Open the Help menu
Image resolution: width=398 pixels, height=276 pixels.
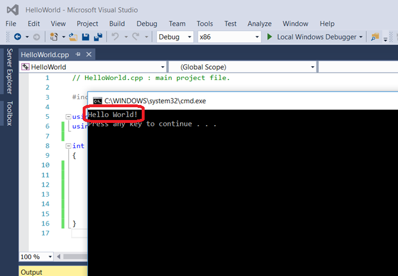(327, 24)
